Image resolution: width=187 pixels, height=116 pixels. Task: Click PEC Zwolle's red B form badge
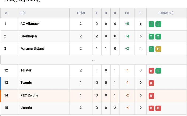pyautogui.click(x=151, y=96)
